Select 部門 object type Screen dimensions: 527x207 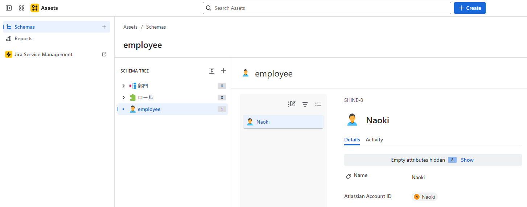(x=143, y=86)
